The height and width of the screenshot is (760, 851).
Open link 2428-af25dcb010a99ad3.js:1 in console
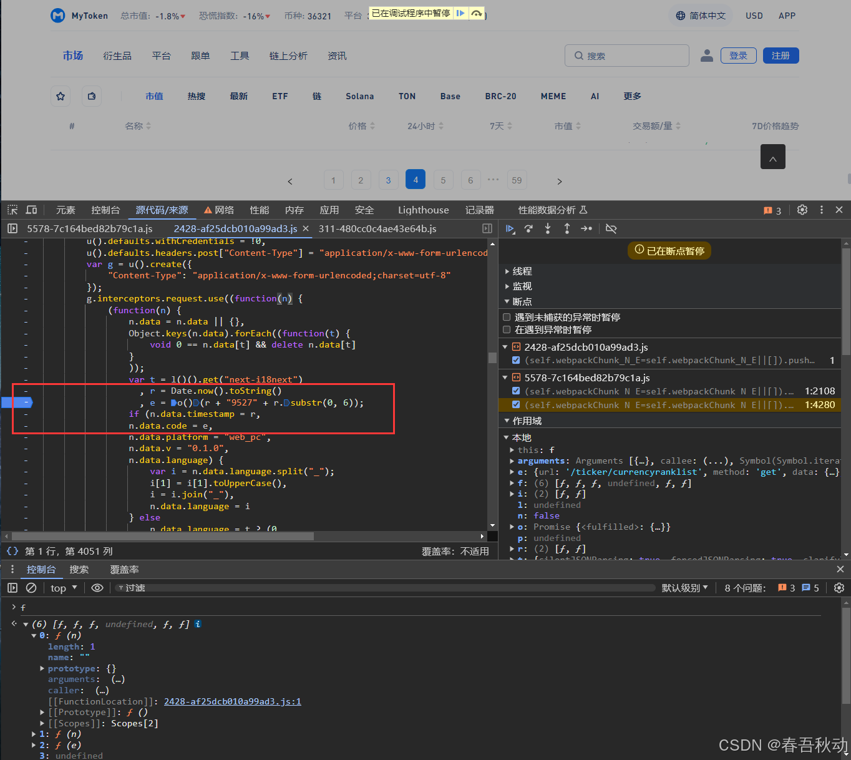pos(233,701)
